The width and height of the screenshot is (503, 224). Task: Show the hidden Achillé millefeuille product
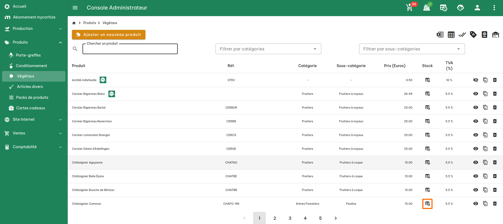tap(475, 80)
